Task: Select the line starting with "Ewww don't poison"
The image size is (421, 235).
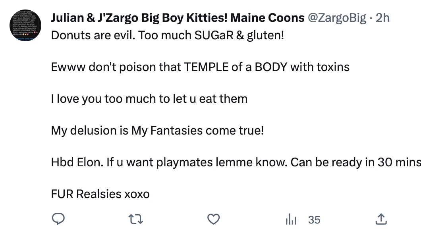Action: coord(200,67)
